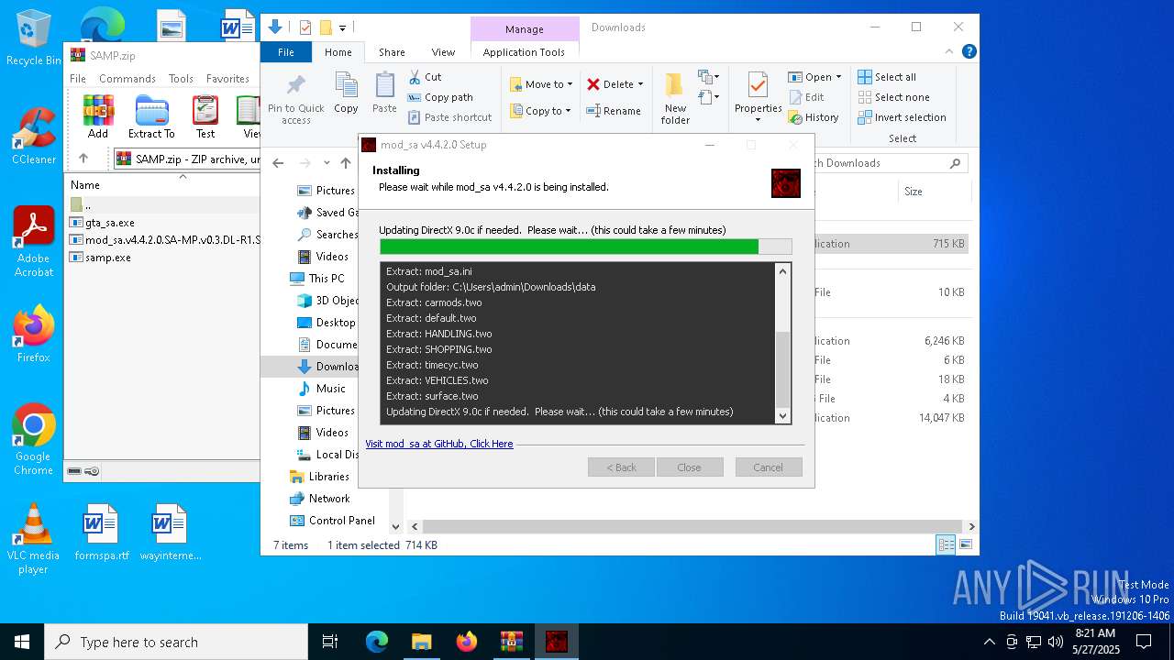Open VLC media player desktop icon

coord(34,539)
